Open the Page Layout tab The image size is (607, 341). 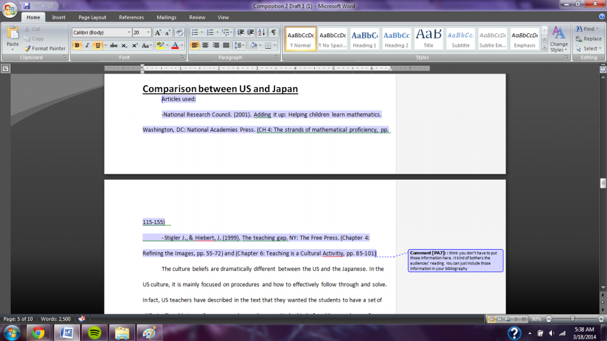tap(92, 18)
